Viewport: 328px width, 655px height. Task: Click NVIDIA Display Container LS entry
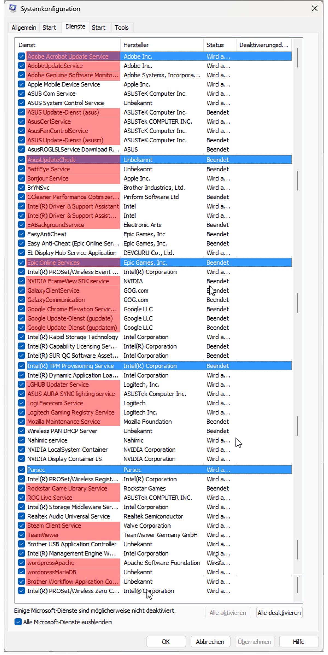[x=65, y=459]
